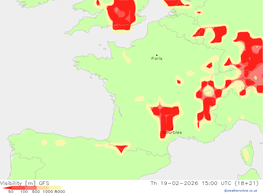The height and width of the screenshot is (193, 263).
Task: Click the Paris city label
Action: click(x=157, y=58)
